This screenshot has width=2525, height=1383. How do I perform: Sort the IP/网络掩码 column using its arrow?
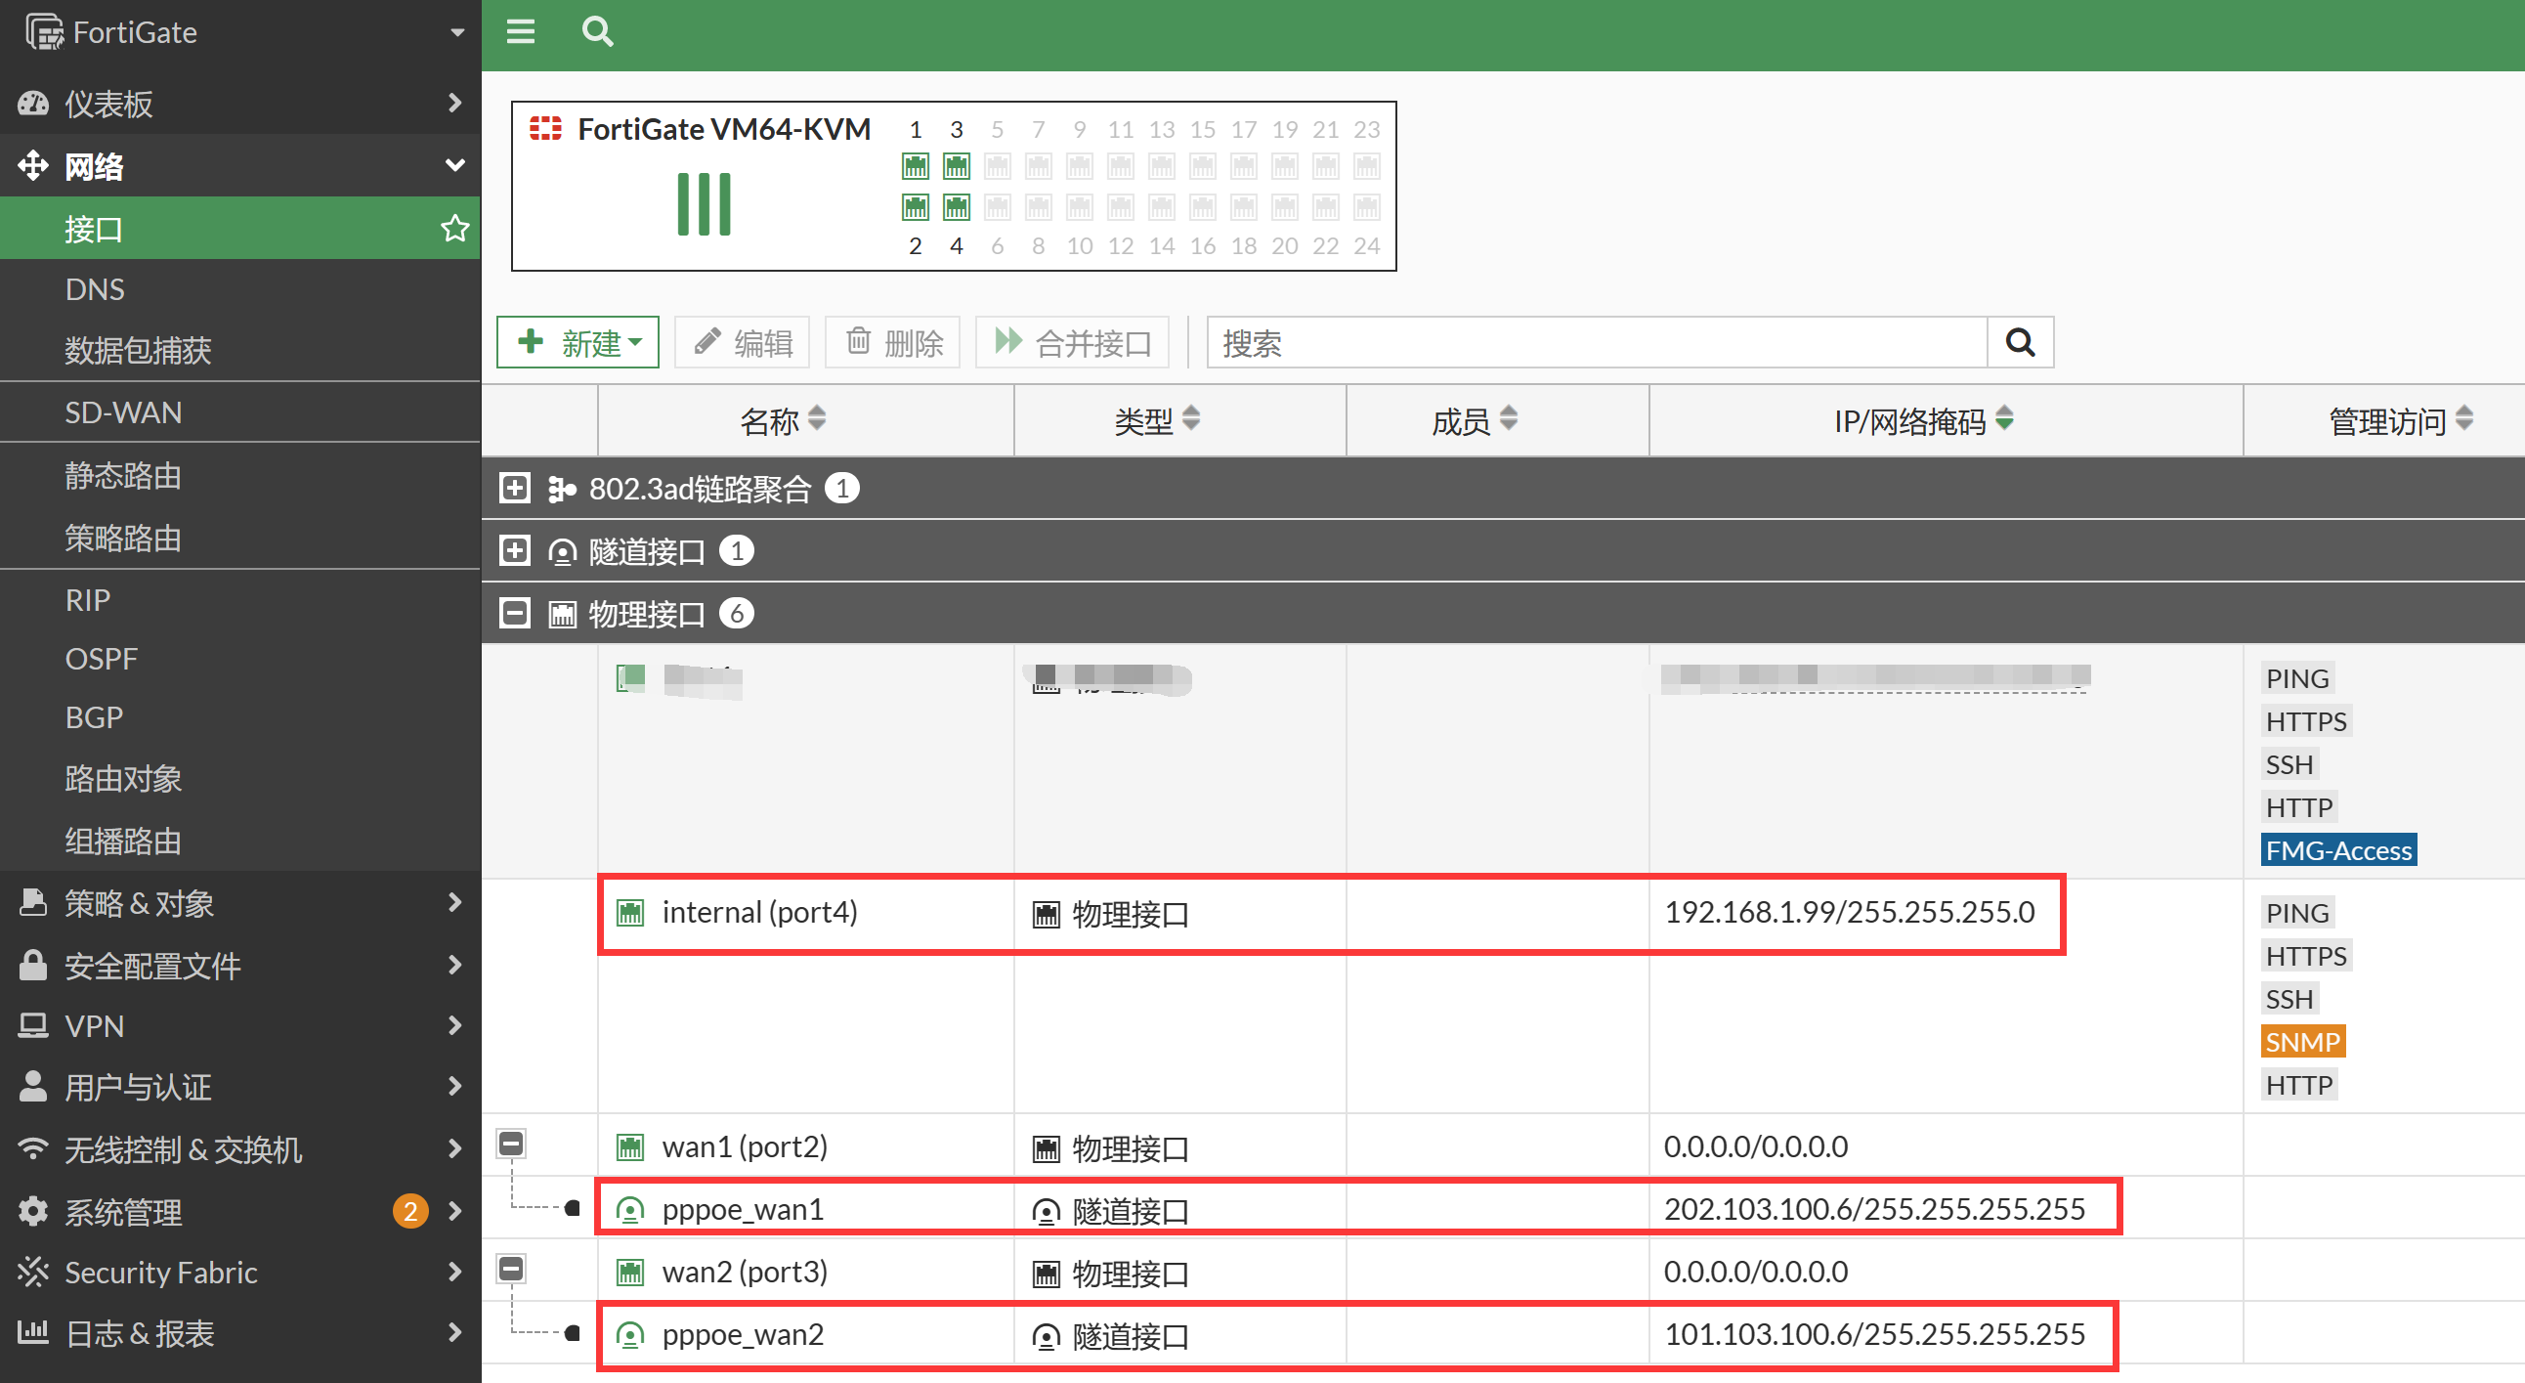2004,419
